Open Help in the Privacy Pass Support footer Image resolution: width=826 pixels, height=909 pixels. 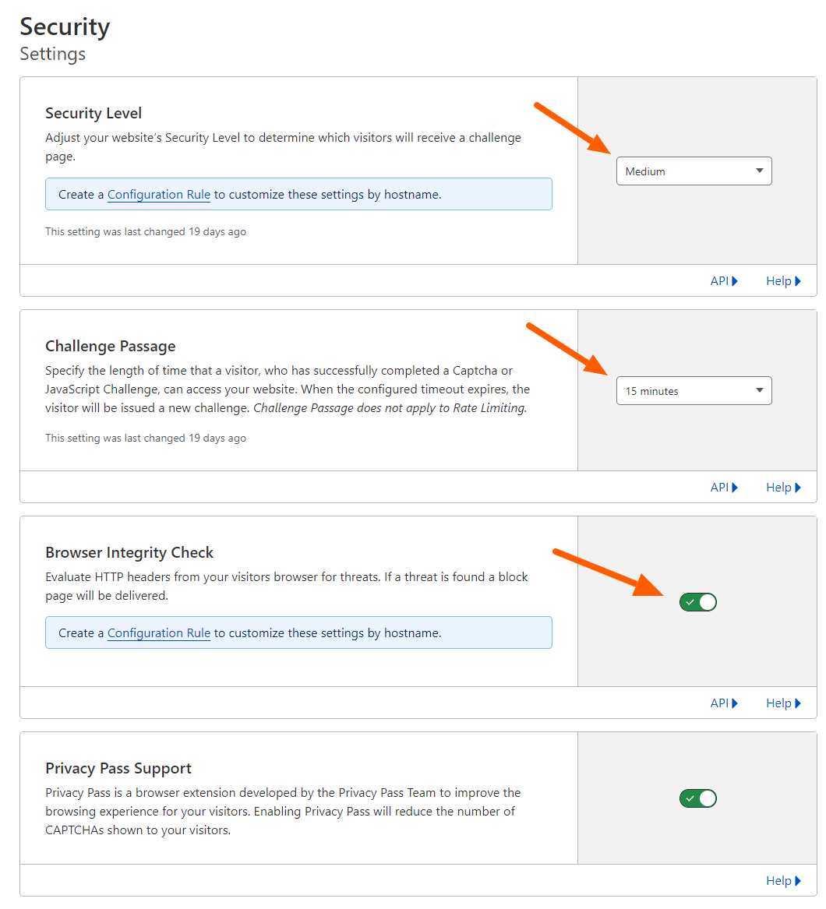[x=778, y=880]
